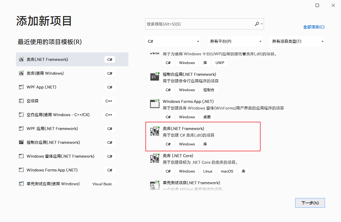The width and height of the screenshot is (341, 222).
Task: Click the 空白应用(通用 Windows - C++/CX) icon
Action: coord(21,115)
